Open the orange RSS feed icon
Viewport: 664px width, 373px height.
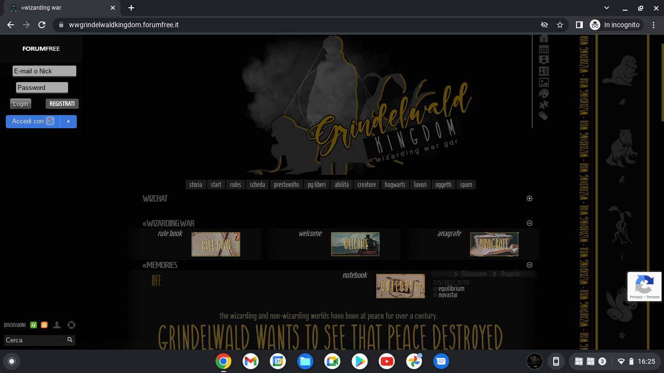coord(44,325)
